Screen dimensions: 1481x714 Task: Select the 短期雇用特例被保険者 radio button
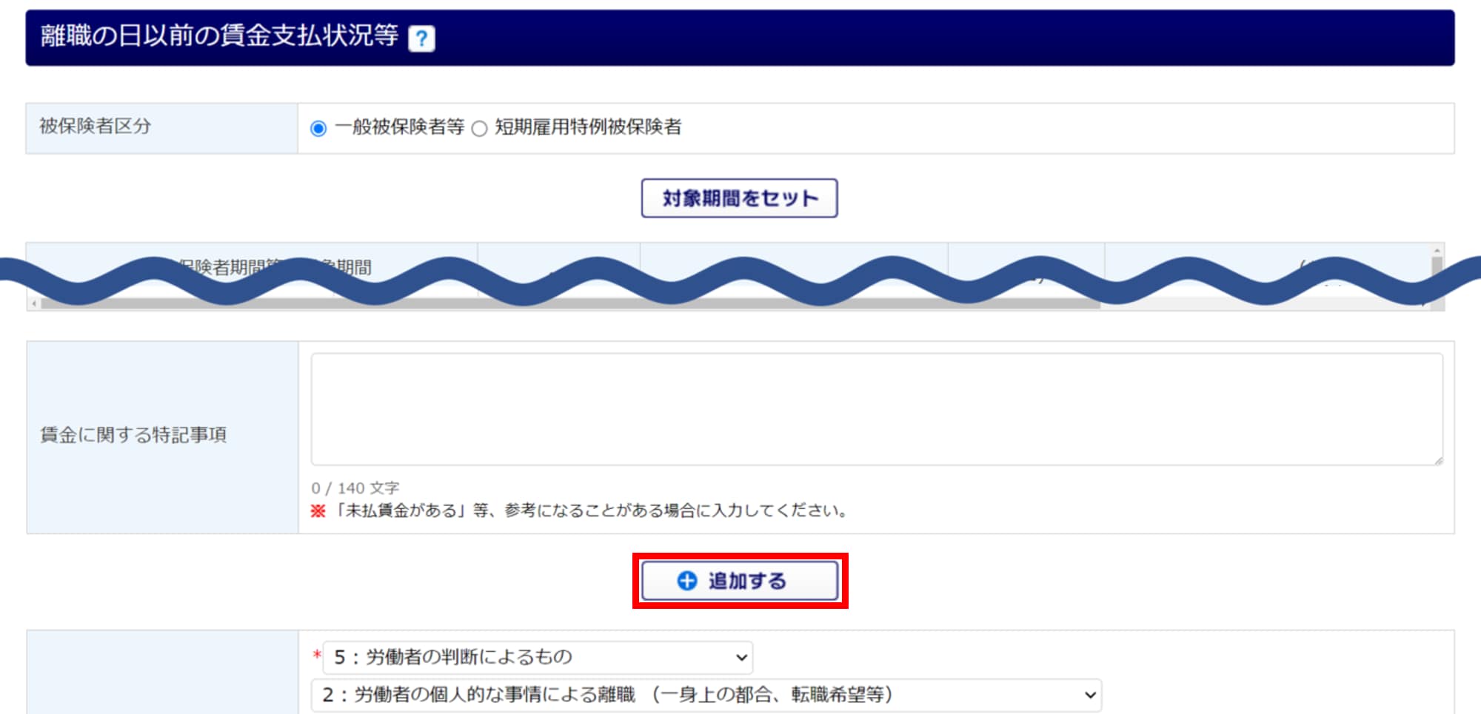[479, 129]
